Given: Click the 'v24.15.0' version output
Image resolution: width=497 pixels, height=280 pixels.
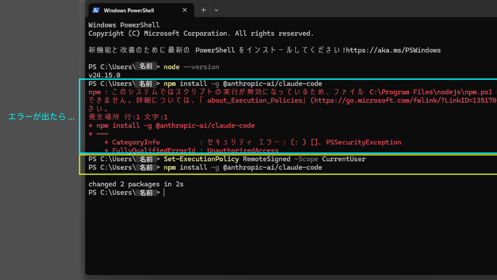Looking at the screenshot, I should (x=104, y=75).
